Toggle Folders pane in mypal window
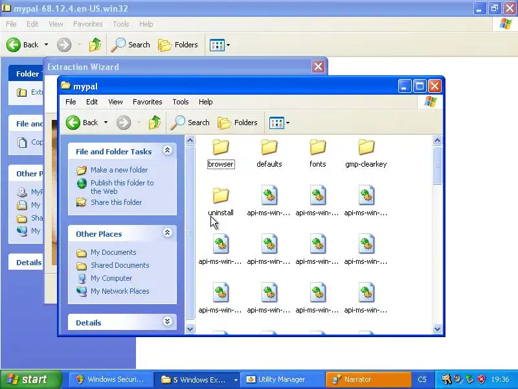 coord(238,123)
